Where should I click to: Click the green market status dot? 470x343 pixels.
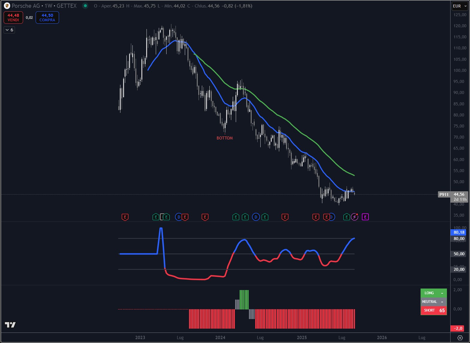85,6
